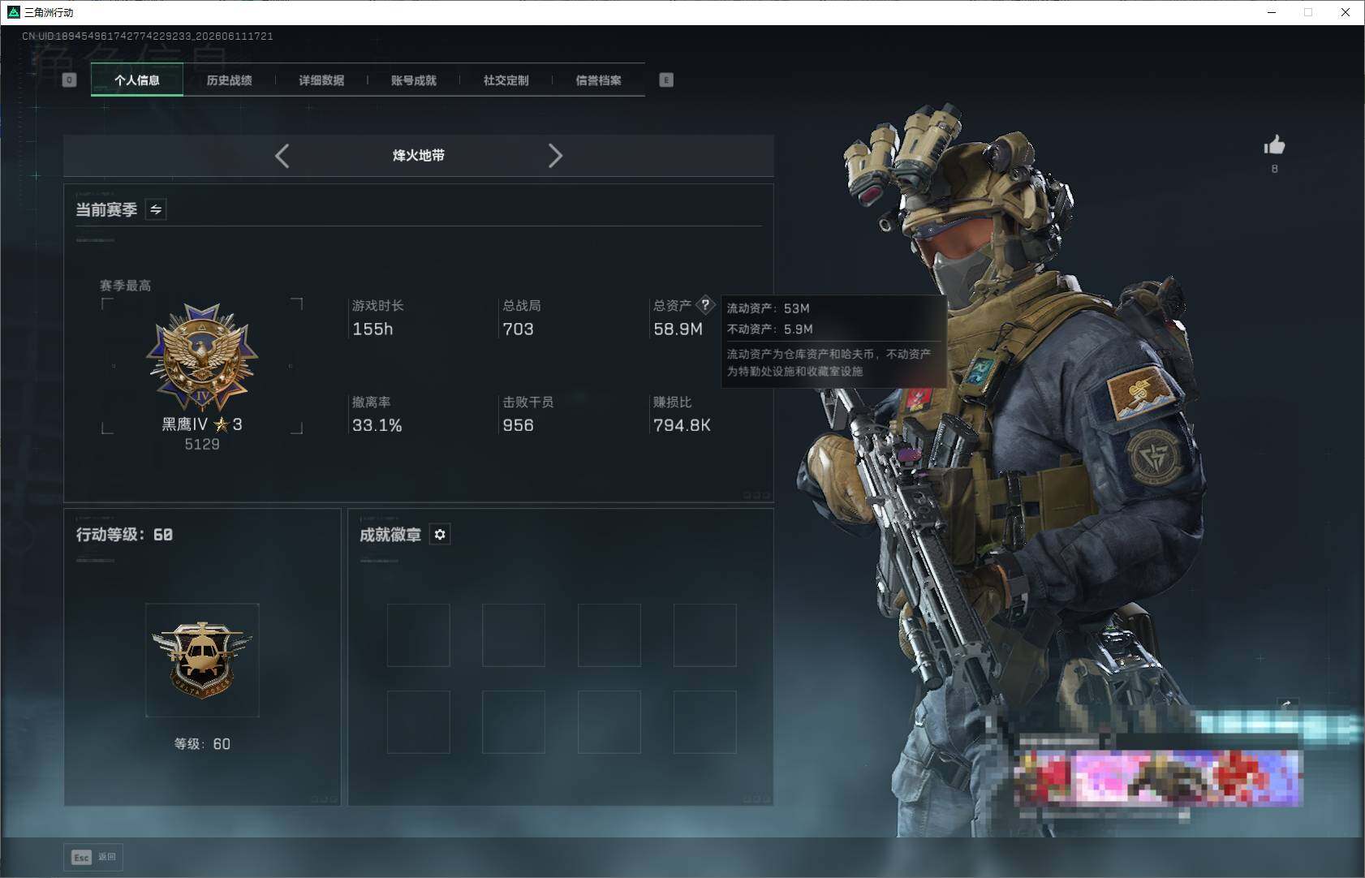Screen dimensions: 1365x878
Task: Click the CN UID text at top
Action: click(x=148, y=37)
